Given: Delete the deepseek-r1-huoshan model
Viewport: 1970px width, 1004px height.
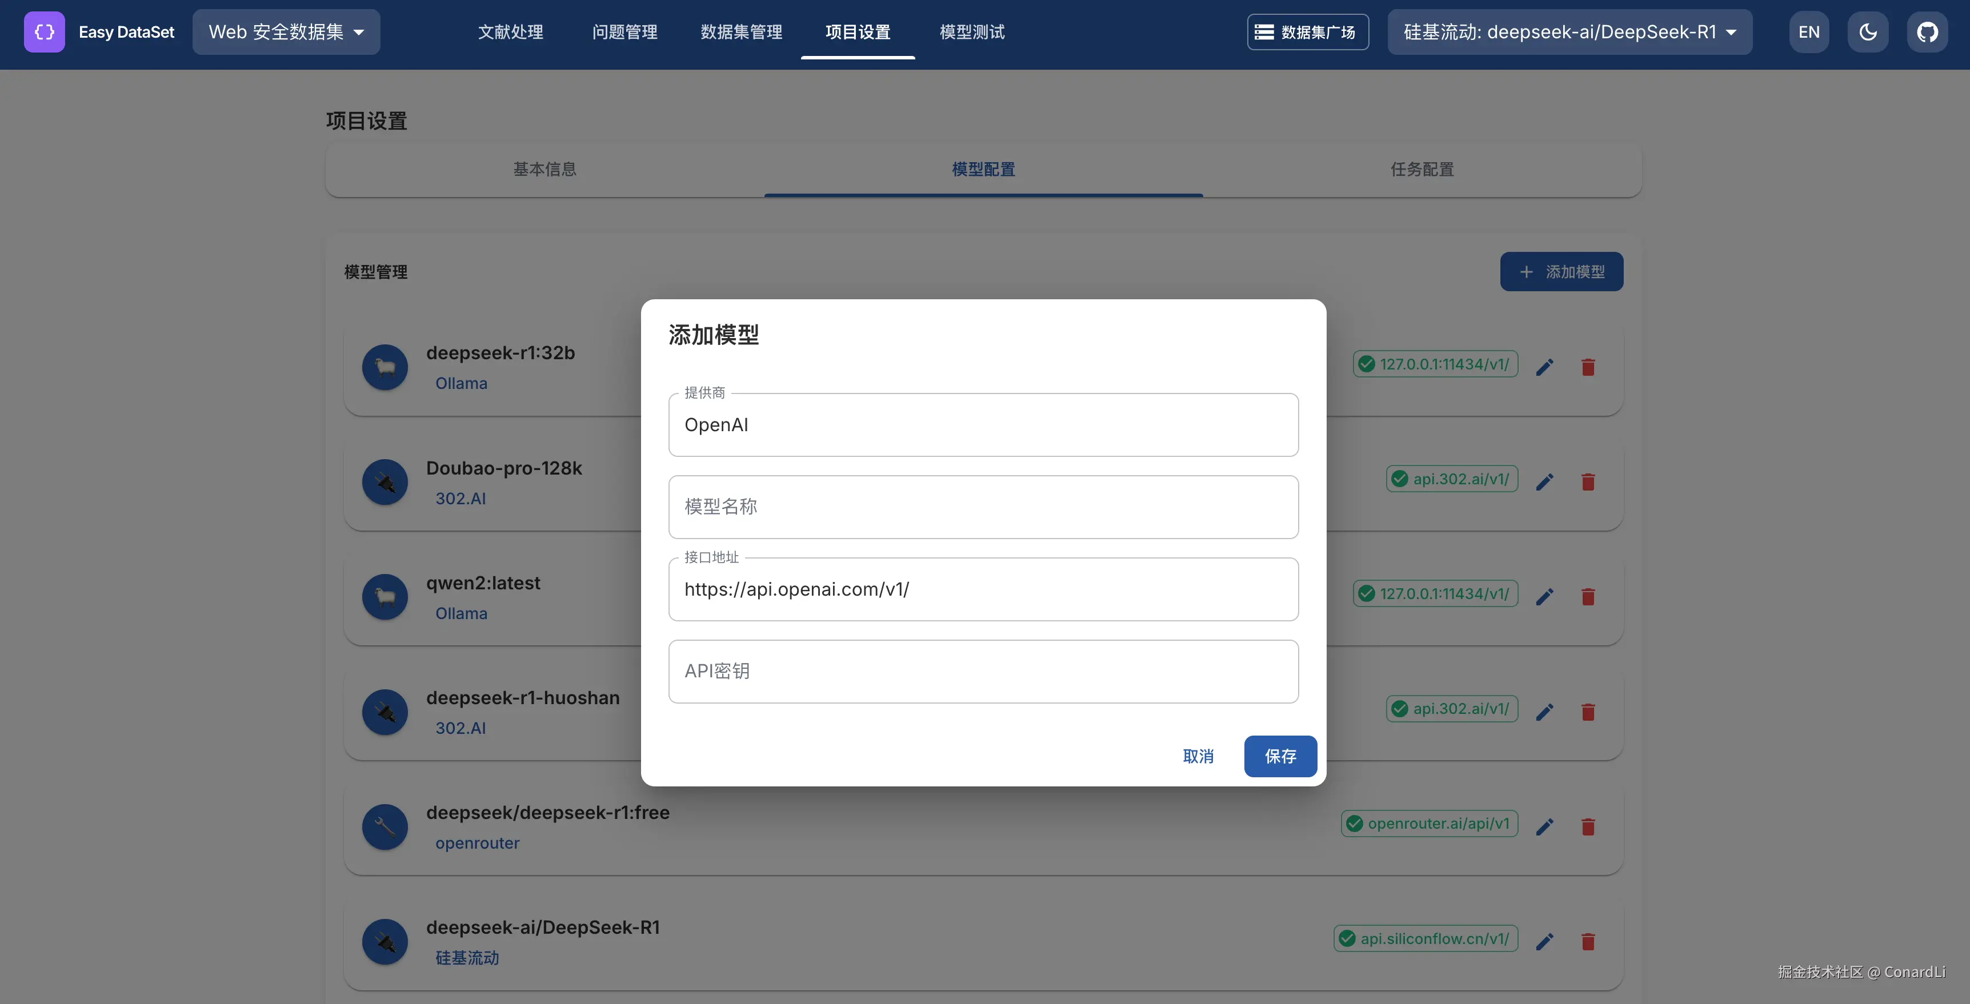Looking at the screenshot, I should 1588,712.
